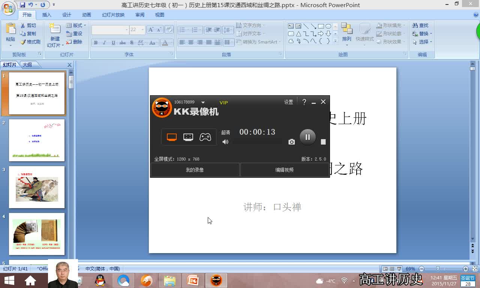The height and width of the screenshot is (288, 480).
Task: Activate 格式刷 format painter
Action: pyautogui.click(x=30, y=42)
